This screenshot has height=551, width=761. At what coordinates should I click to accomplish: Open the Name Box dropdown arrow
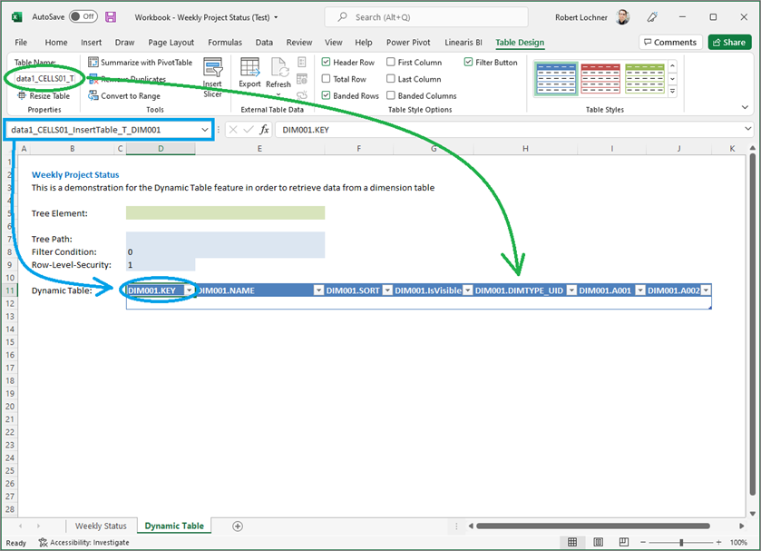tap(205, 130)
